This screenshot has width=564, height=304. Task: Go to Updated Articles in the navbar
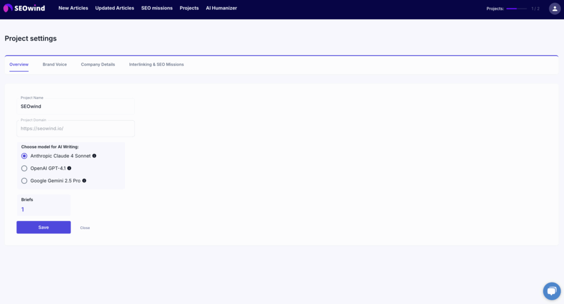coord(115,8)
